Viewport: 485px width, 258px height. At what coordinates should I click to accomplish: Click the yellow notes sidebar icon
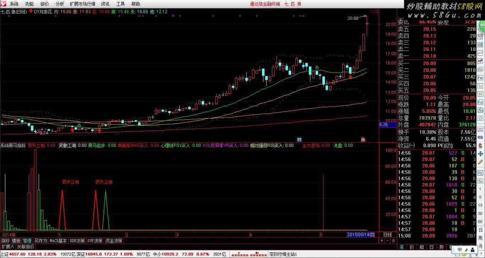480,86
